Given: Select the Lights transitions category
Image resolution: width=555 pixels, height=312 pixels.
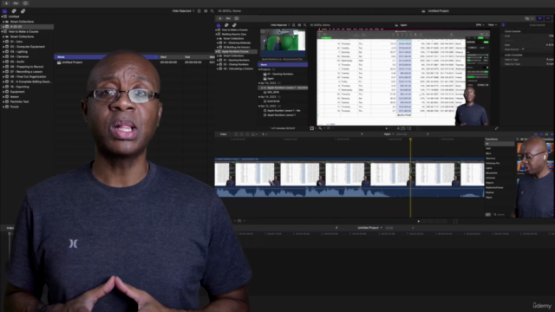Looking at the screenshot, I should [489, 168].
